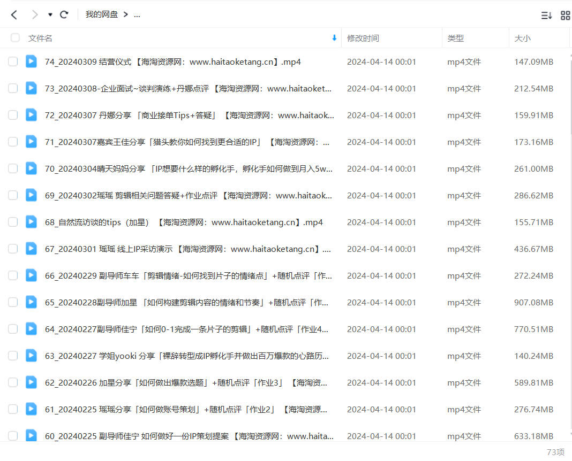Click video icon of 63_20240227 file
572x461 pixels.
(31, 356)
